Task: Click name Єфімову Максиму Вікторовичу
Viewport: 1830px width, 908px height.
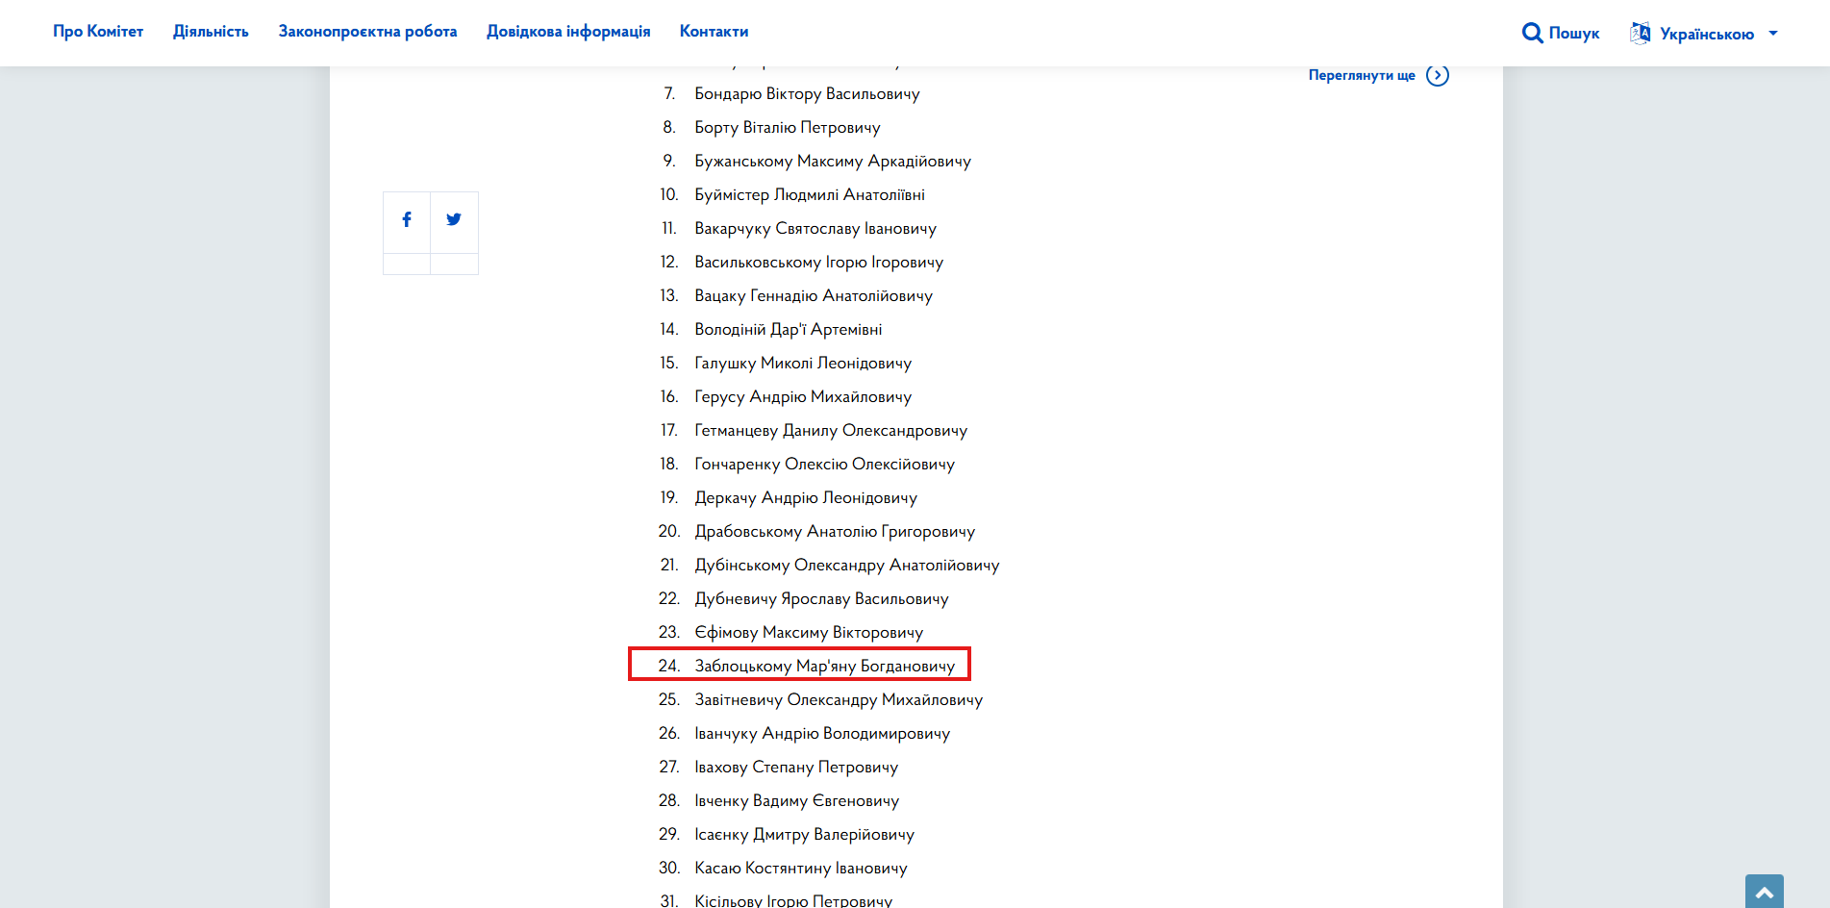Action: pyautogui.click(x=809, y=633)
